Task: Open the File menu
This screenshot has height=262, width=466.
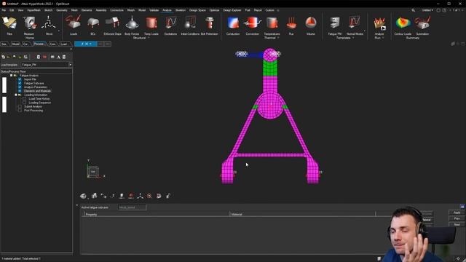Action: pos(4,10)
